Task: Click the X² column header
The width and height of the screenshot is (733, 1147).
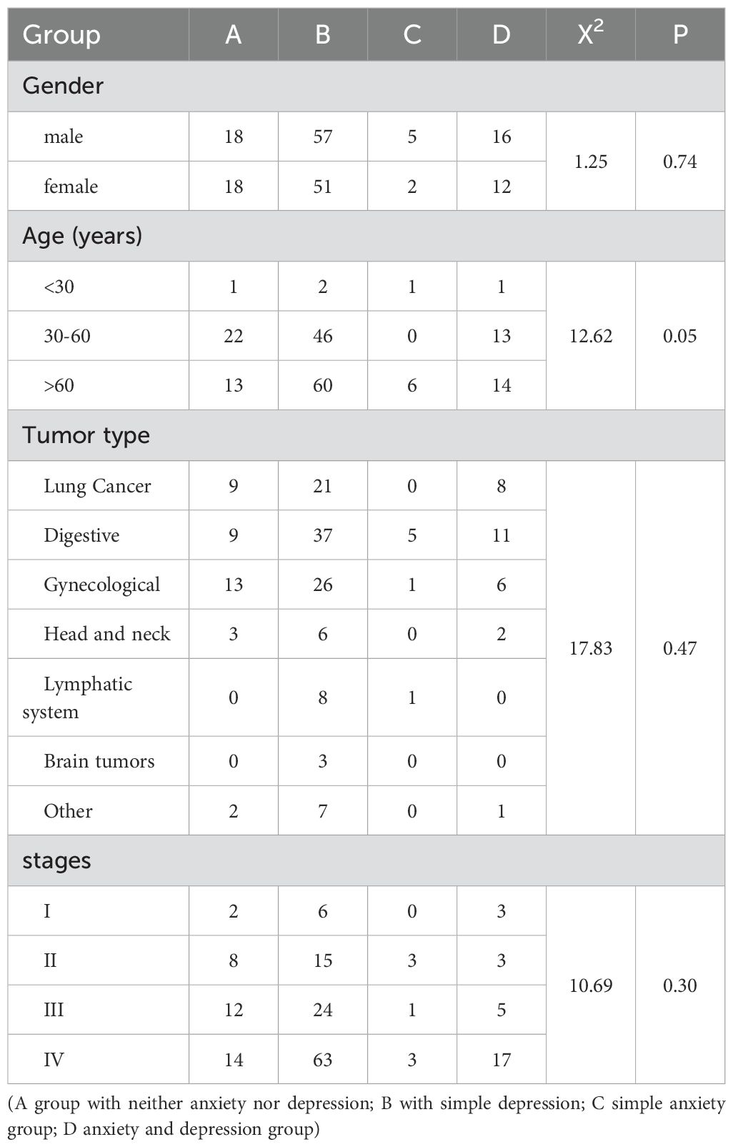Action: [590, 35]
